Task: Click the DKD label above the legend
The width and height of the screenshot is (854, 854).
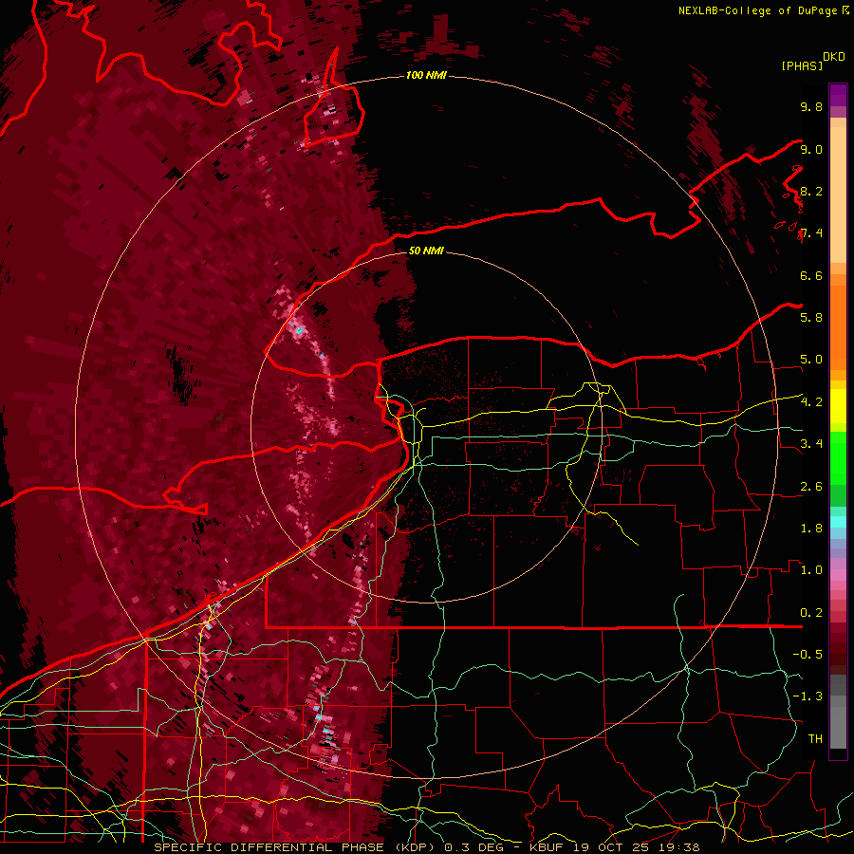Action: [x=834, y=57]
